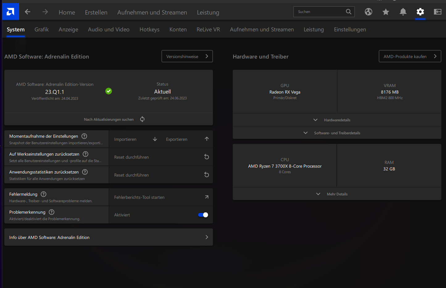Screen dimensions: 446x288
Task: Click the GPU Radeon RX Vega tile
Action: 285,91
